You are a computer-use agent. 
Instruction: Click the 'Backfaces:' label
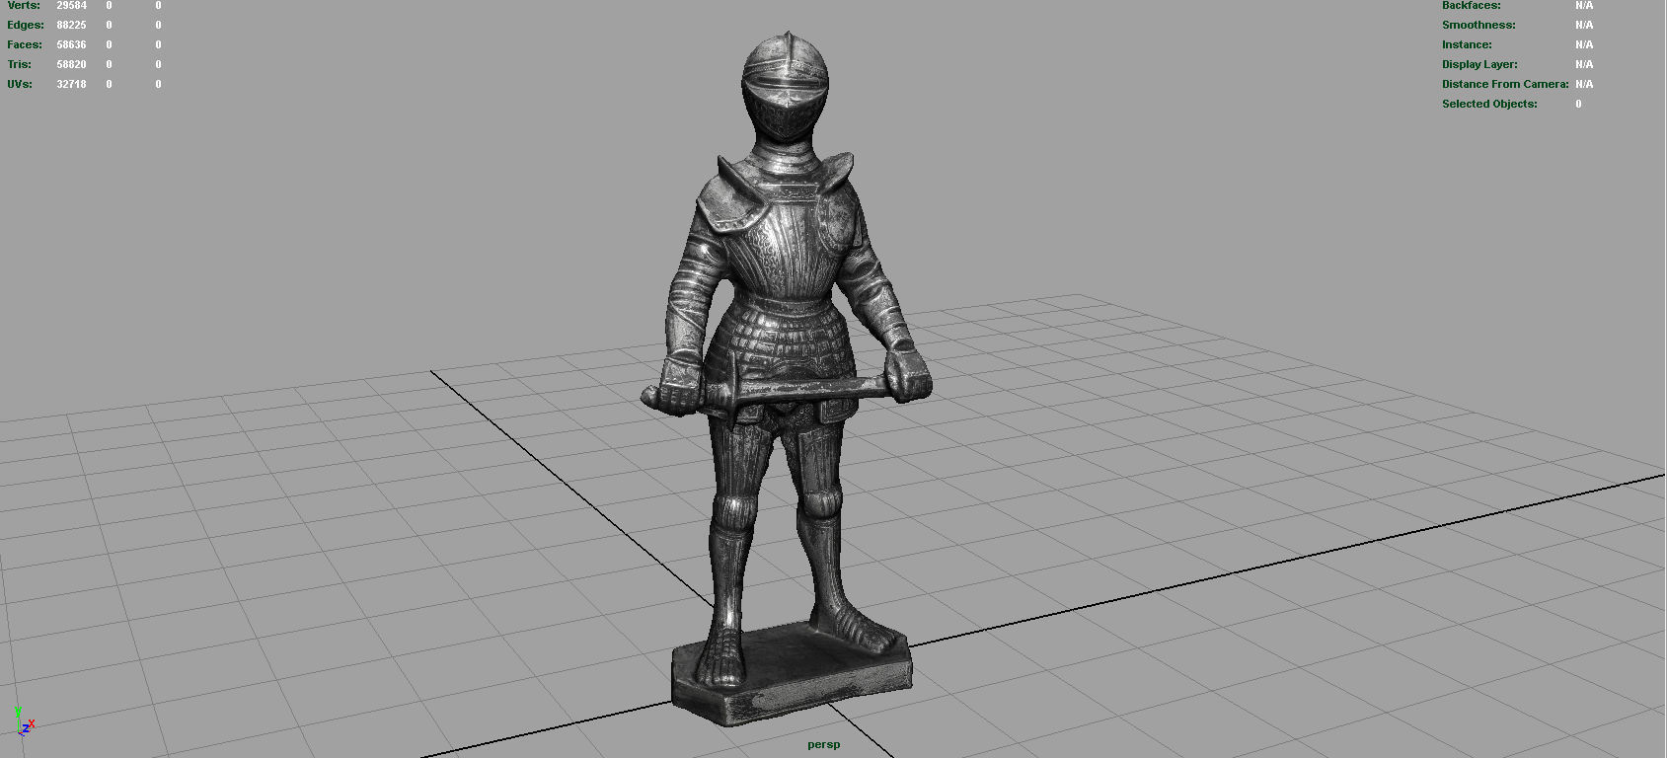(x=1472, y=5)
